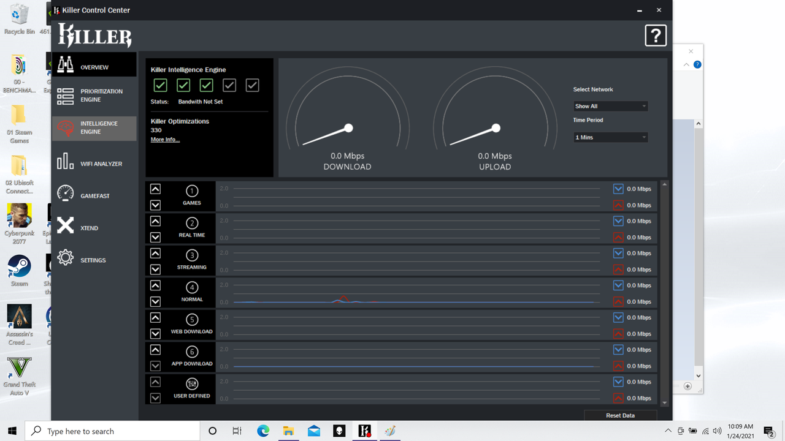Open Microsoft Edge from the taskbar
This screenshot has height=441, width=785.
tap(263, 431)
